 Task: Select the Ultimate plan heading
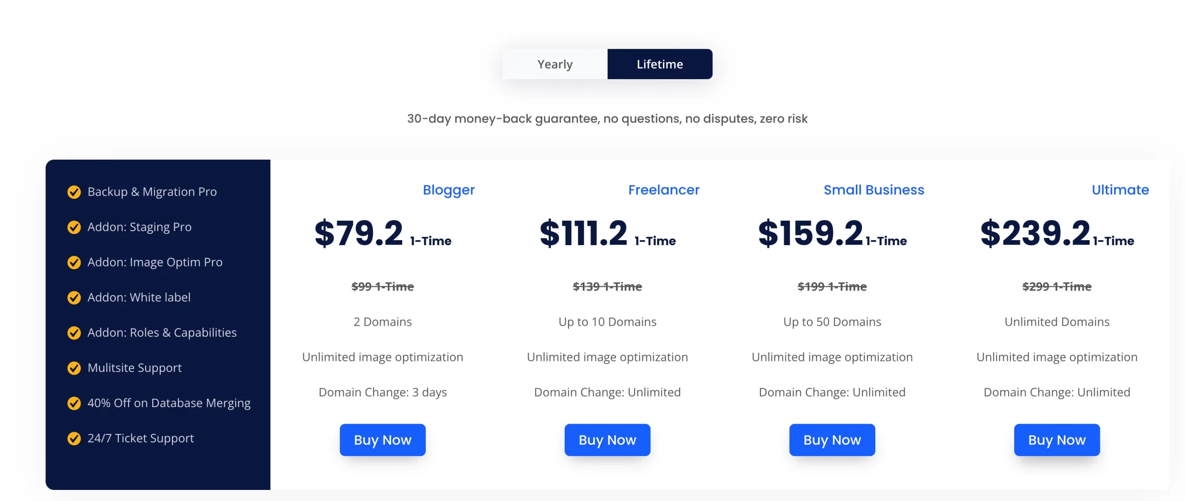tap(1120, 190)
